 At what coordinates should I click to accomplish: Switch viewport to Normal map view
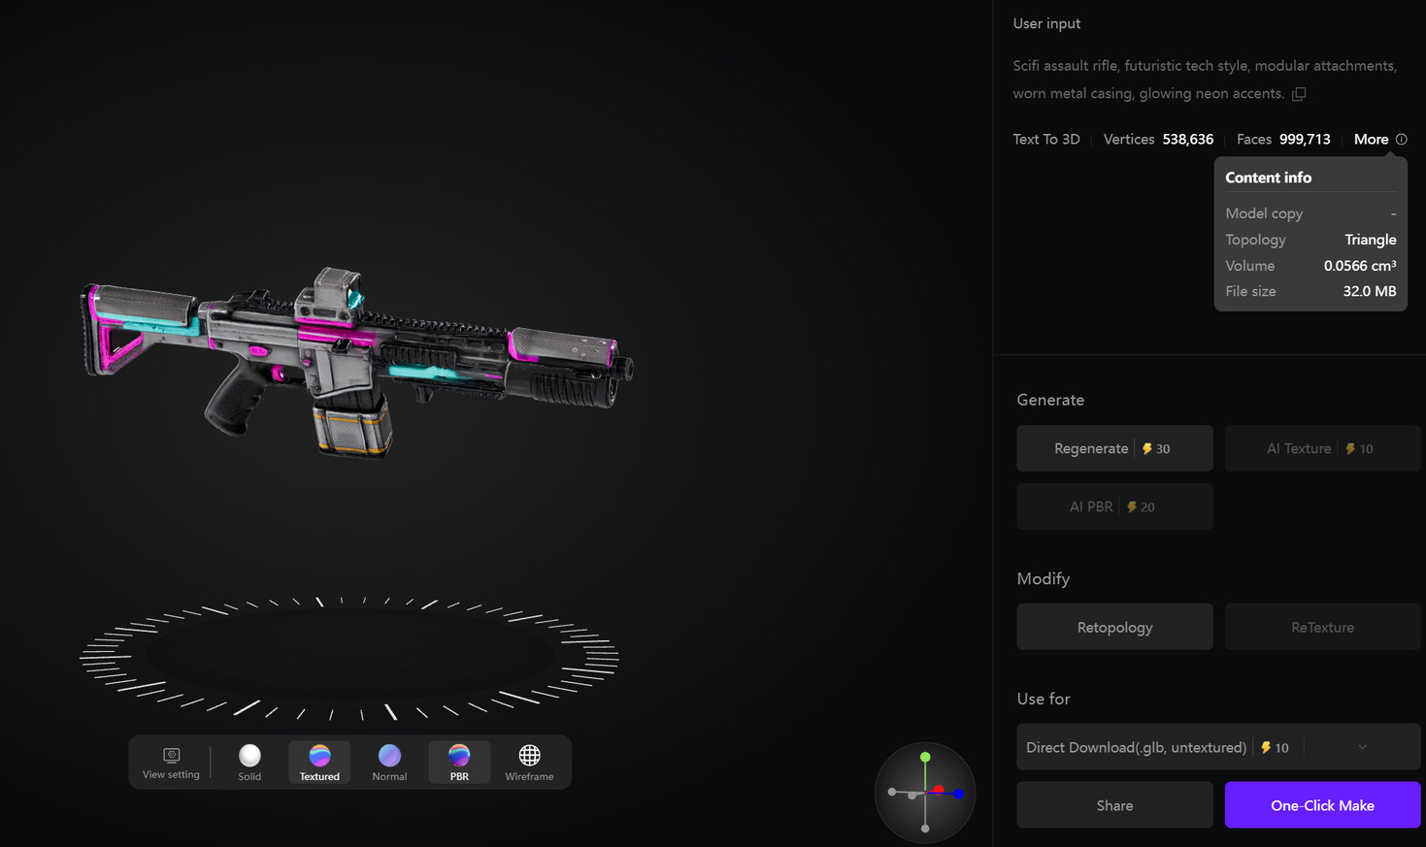(389, 763)
